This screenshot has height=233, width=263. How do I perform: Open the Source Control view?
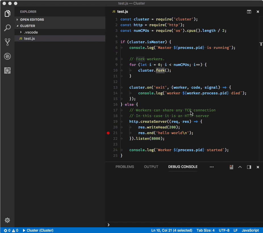[7, 42]
